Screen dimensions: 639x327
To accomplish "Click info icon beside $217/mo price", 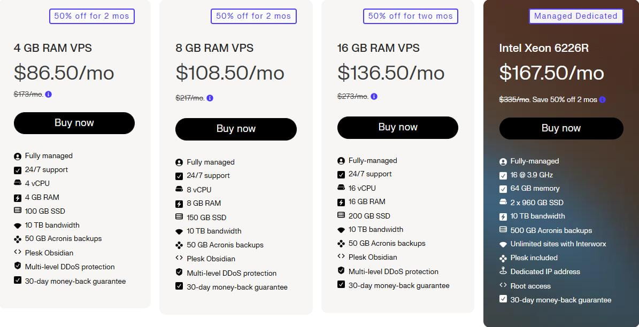I will coord(210,98).
